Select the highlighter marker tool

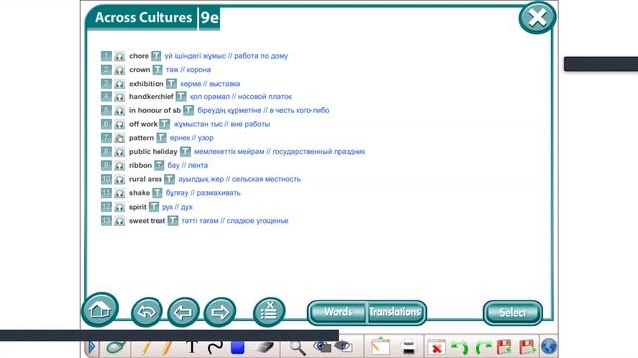(x=166, y=348)
